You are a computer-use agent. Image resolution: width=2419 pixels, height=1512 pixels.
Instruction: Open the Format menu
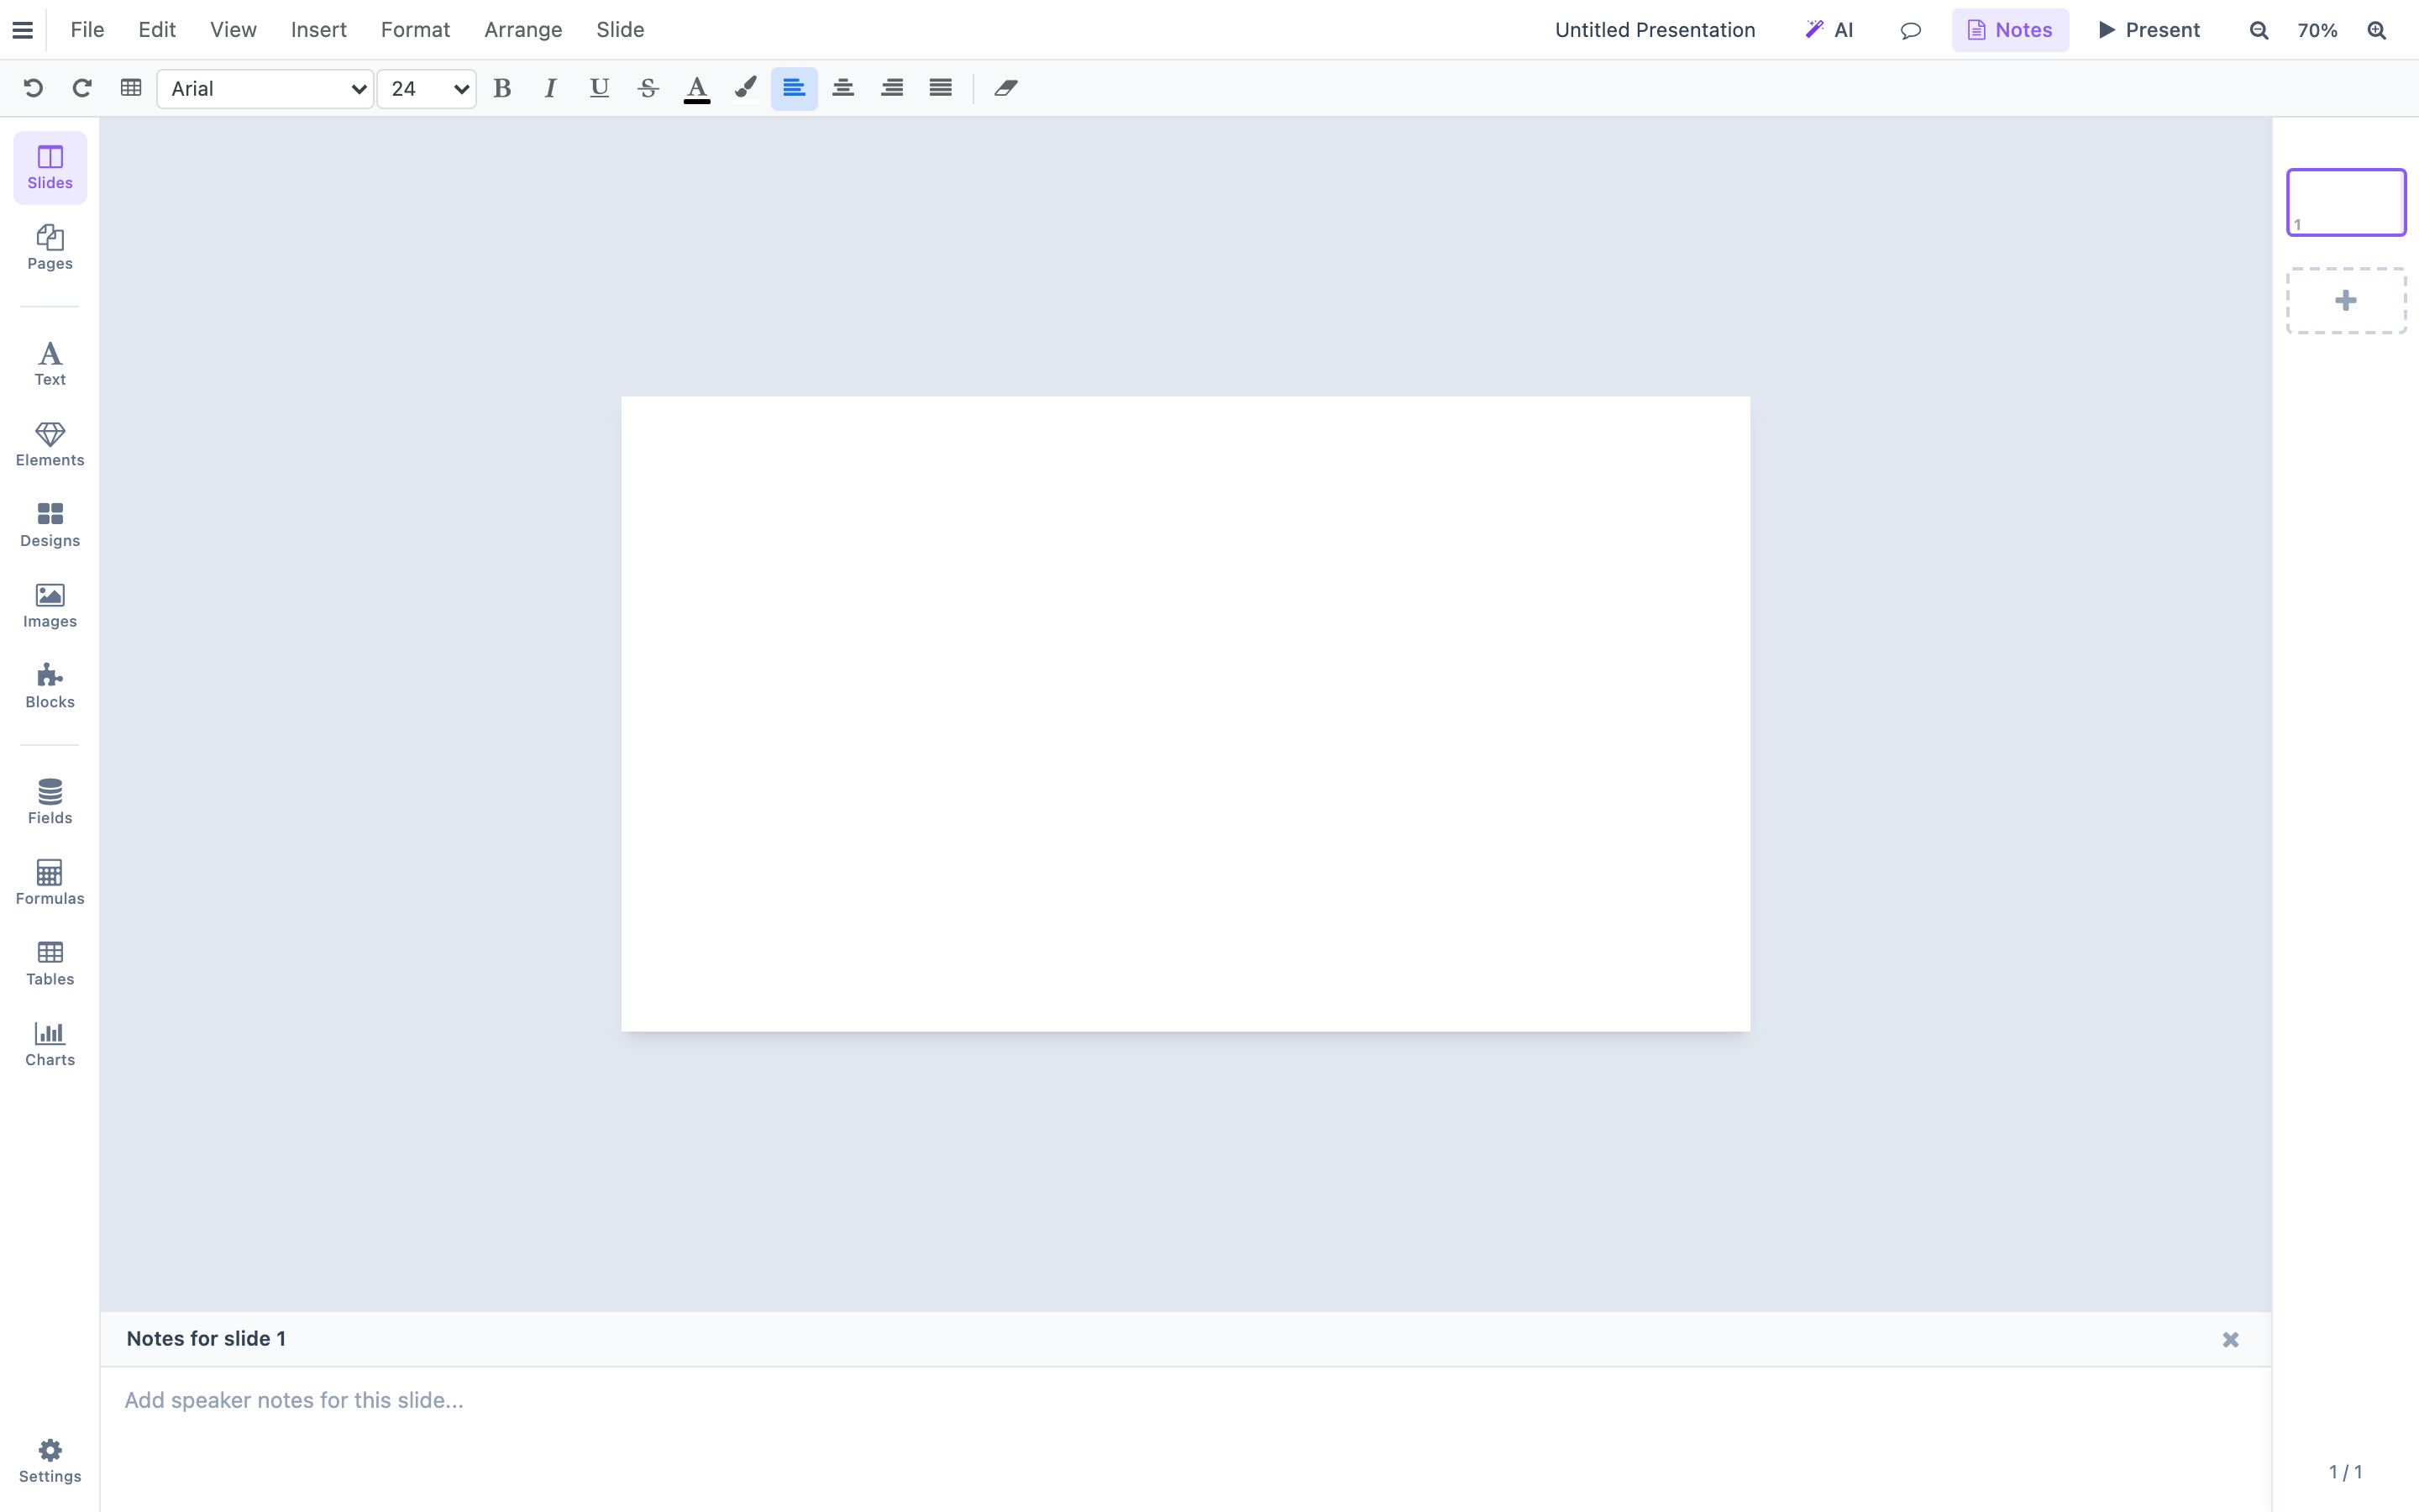click(x=415, y=30)
